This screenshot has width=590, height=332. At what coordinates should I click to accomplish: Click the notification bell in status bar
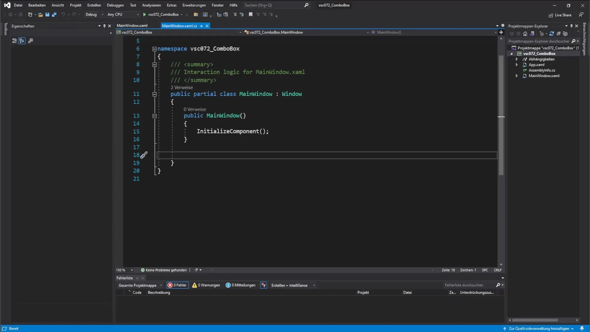[582, 328]
